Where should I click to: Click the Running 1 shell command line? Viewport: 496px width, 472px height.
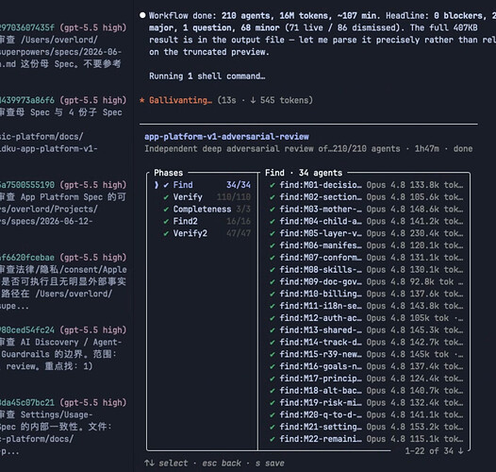pos(207,76)
